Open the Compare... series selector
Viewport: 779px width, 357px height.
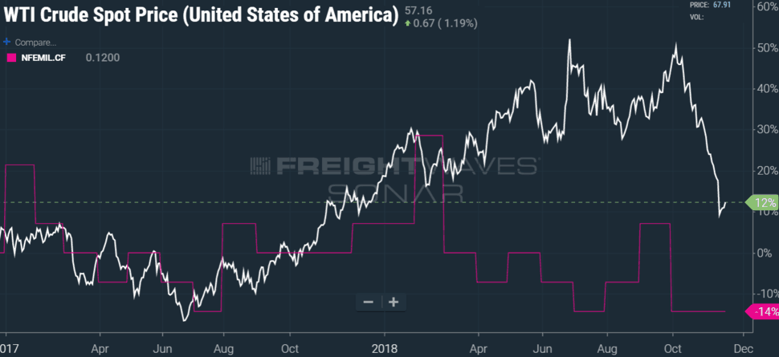[x=35, y=43]
